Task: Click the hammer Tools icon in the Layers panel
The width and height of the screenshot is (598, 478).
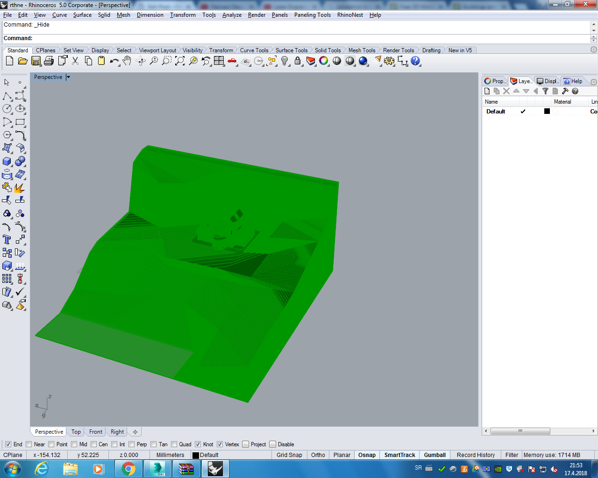Action: pos(565,91)
